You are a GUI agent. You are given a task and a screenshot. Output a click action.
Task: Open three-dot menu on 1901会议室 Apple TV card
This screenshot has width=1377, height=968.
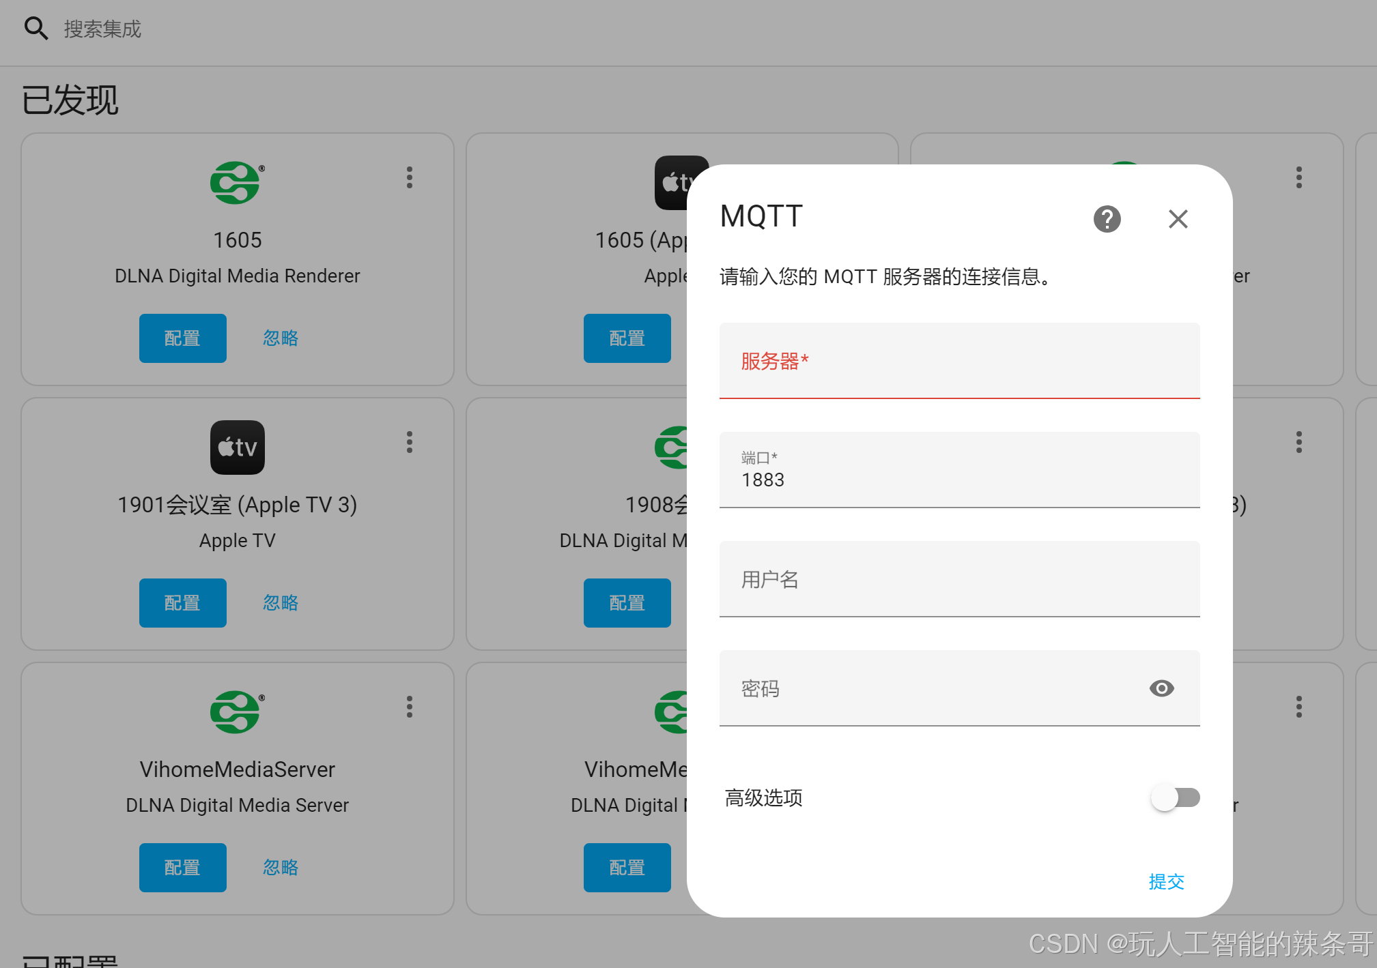tap(410, 442)
